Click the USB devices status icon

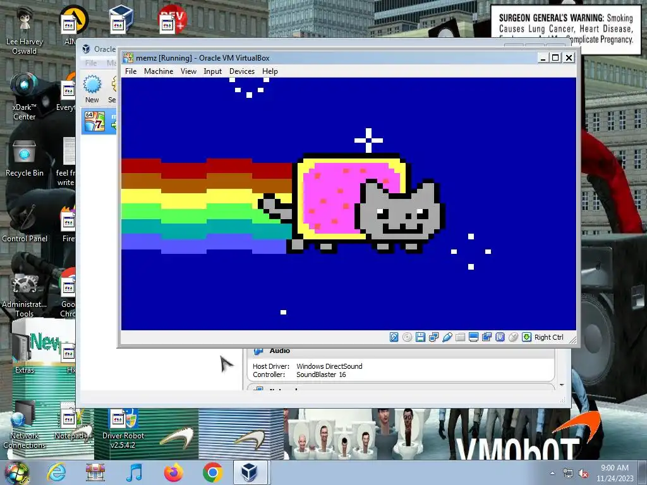(447, 337)
